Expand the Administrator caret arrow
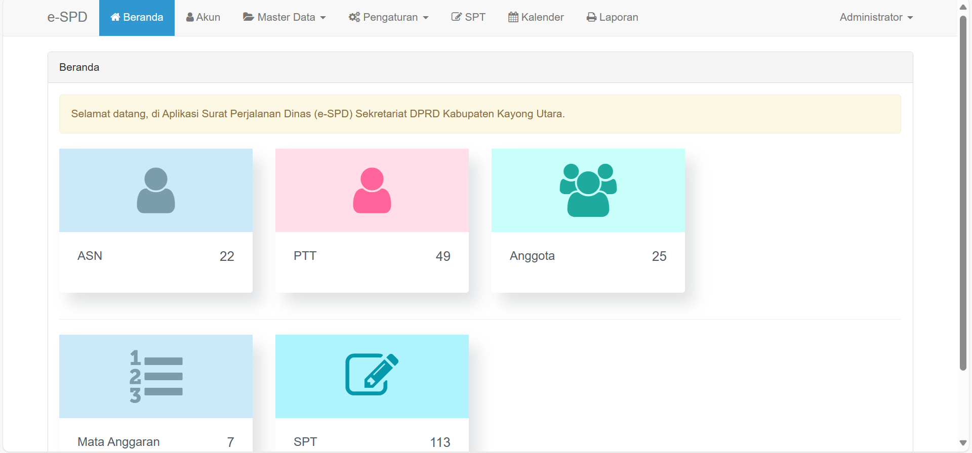 (910, 18)
